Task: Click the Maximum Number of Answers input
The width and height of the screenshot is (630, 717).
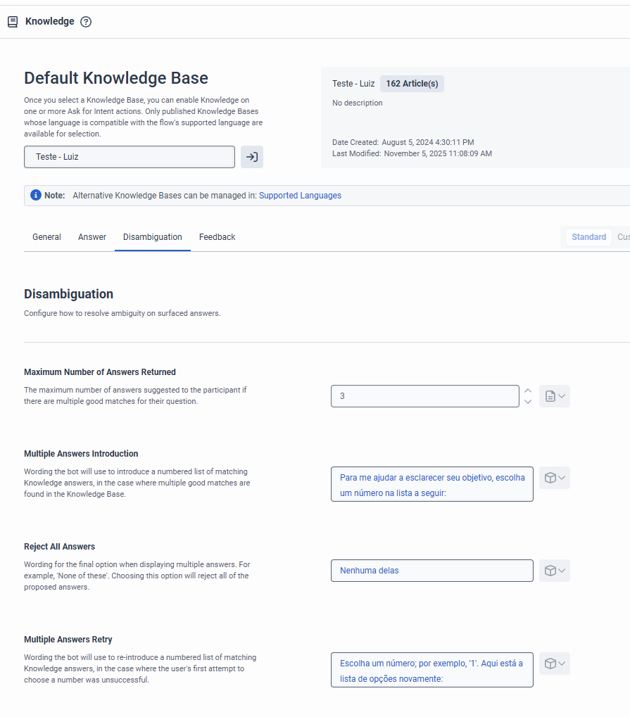Action: coord(424,396)
